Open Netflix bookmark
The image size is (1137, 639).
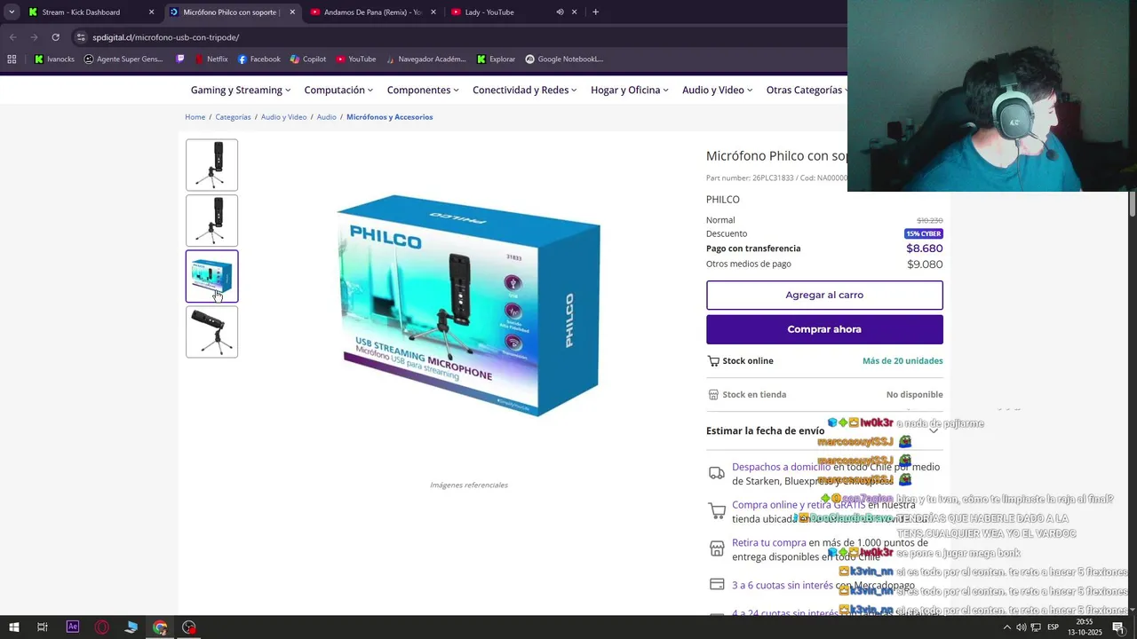(x=211, y=59)
